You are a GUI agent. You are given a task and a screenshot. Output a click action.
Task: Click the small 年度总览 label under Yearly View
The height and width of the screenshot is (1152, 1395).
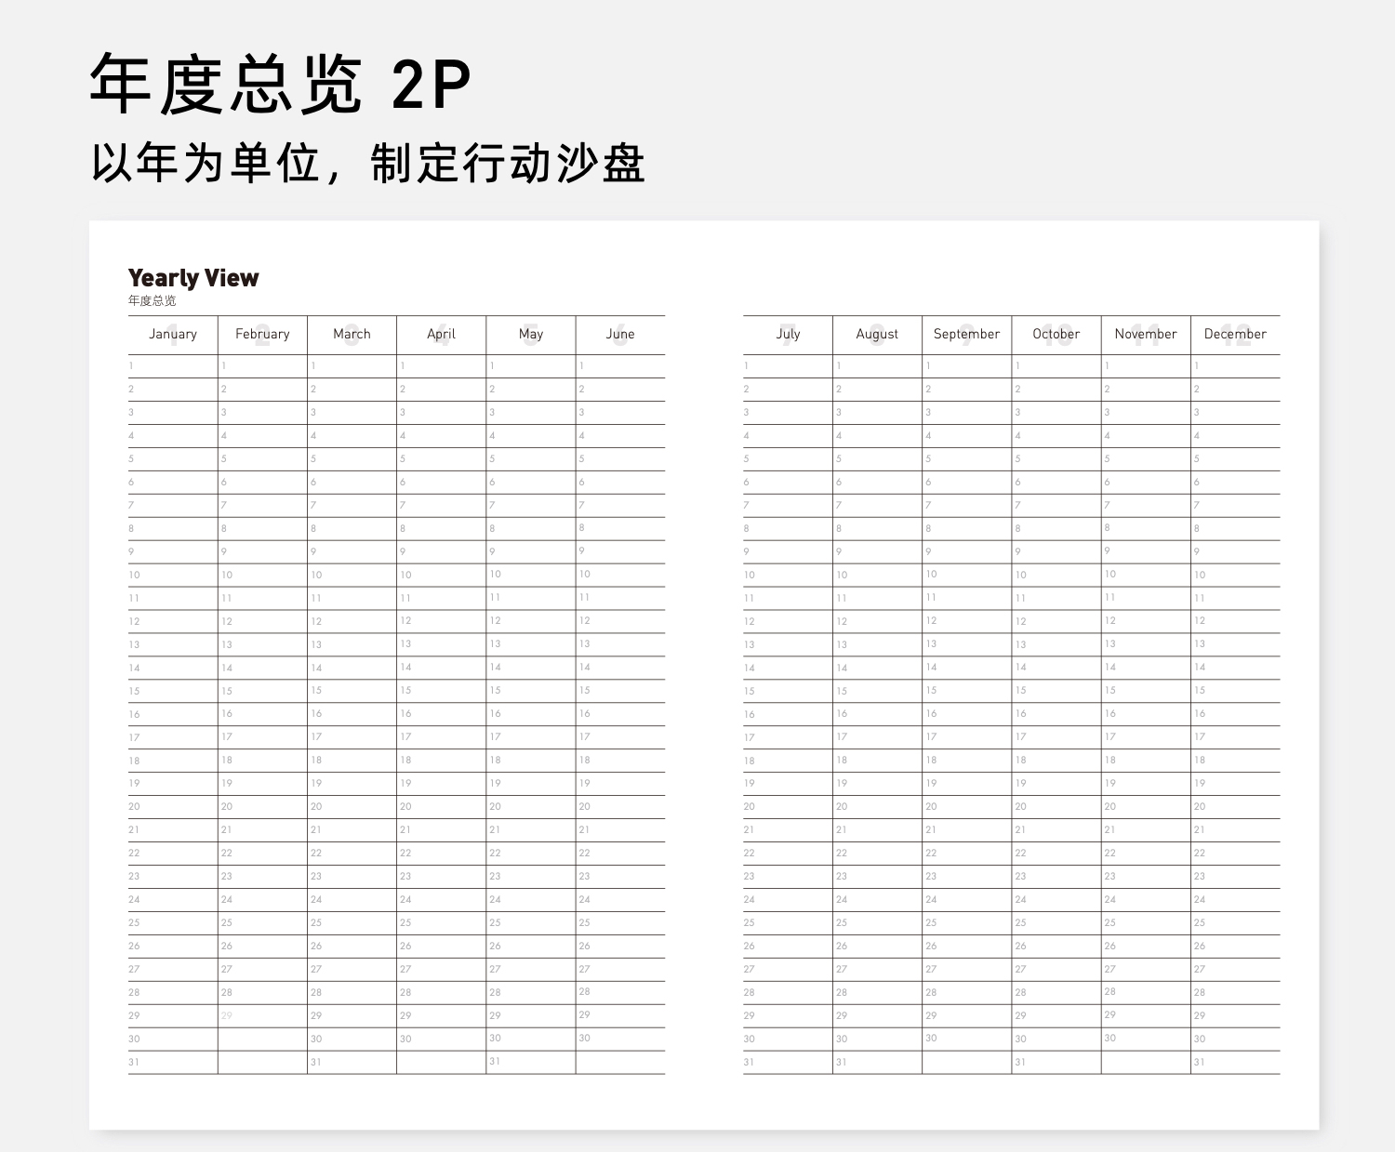point(152,300)
